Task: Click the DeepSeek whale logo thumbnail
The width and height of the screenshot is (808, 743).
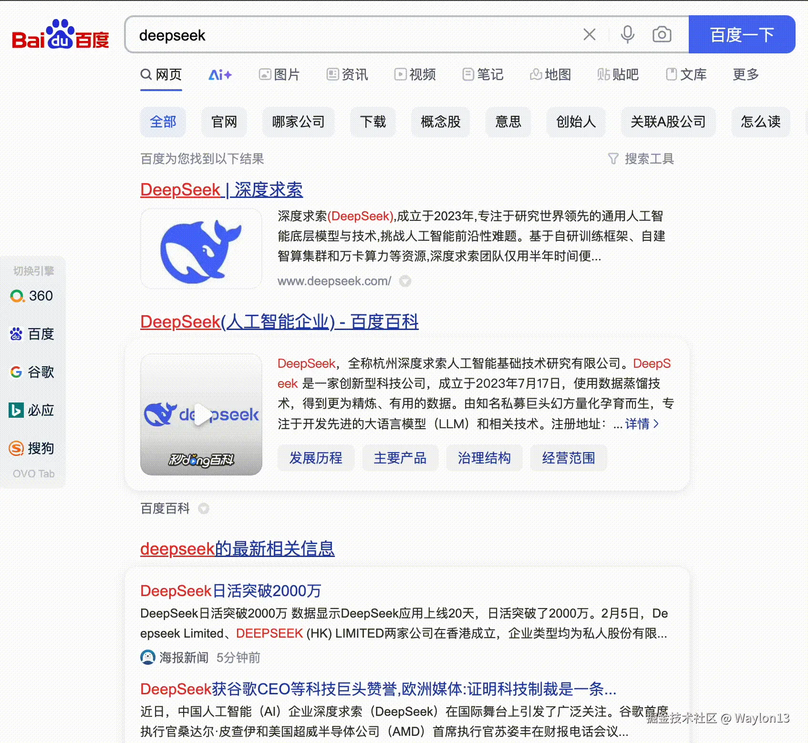Action: click(201, 248)
